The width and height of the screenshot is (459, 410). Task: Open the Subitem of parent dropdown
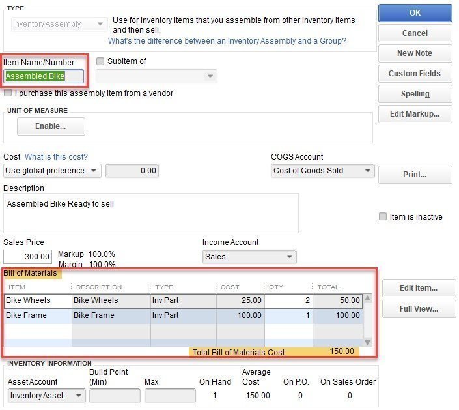(x=156, y=76)
